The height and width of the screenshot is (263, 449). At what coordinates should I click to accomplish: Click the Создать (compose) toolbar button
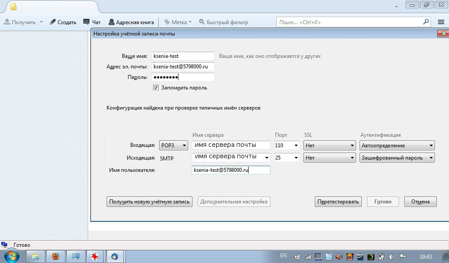63,22
